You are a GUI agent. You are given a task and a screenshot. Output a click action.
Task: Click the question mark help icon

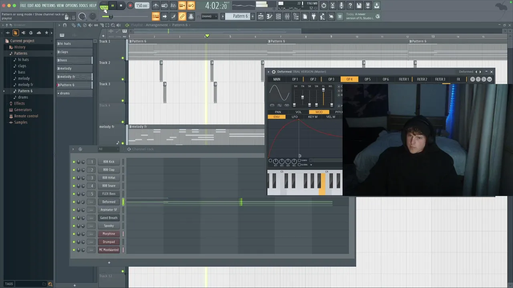point(350,6)
